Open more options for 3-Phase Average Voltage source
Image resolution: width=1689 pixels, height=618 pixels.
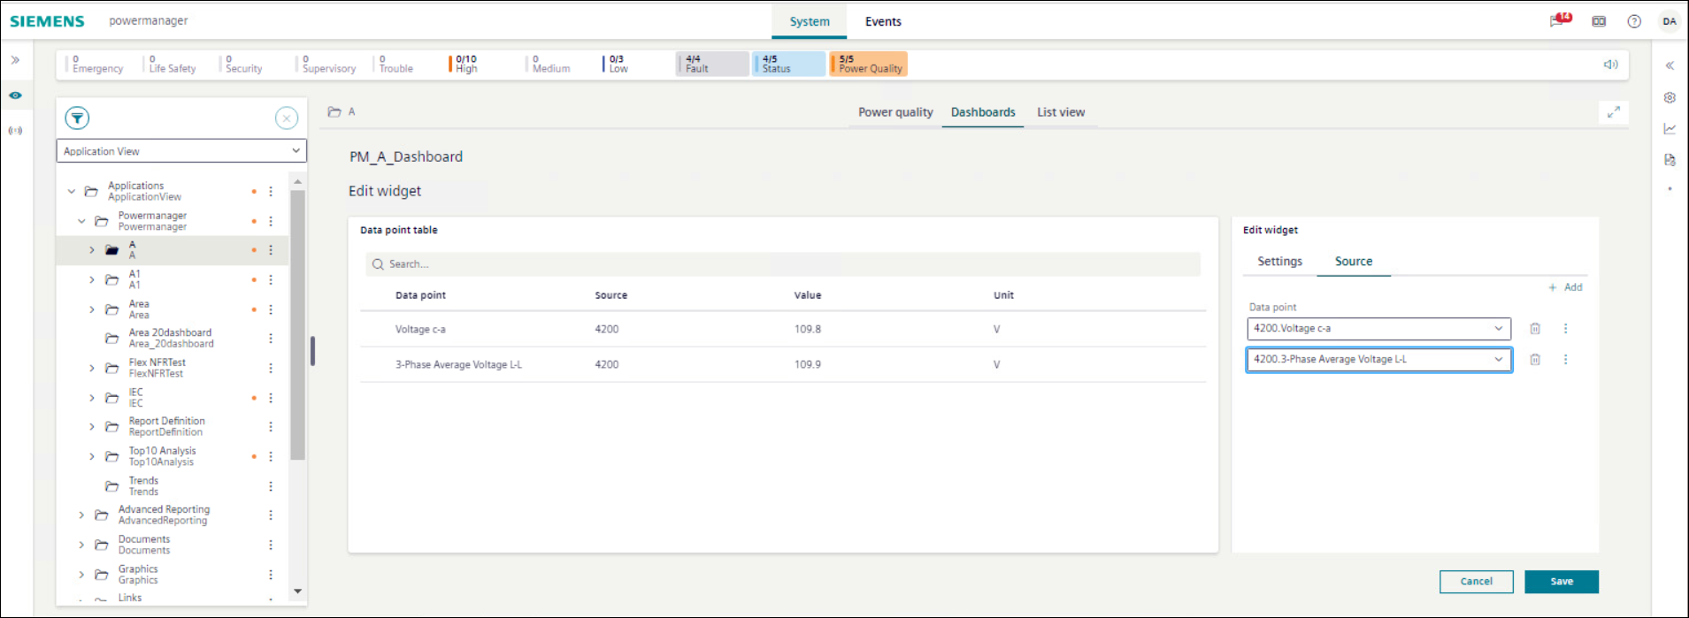pyautogui.click(x=1565, y=360)
